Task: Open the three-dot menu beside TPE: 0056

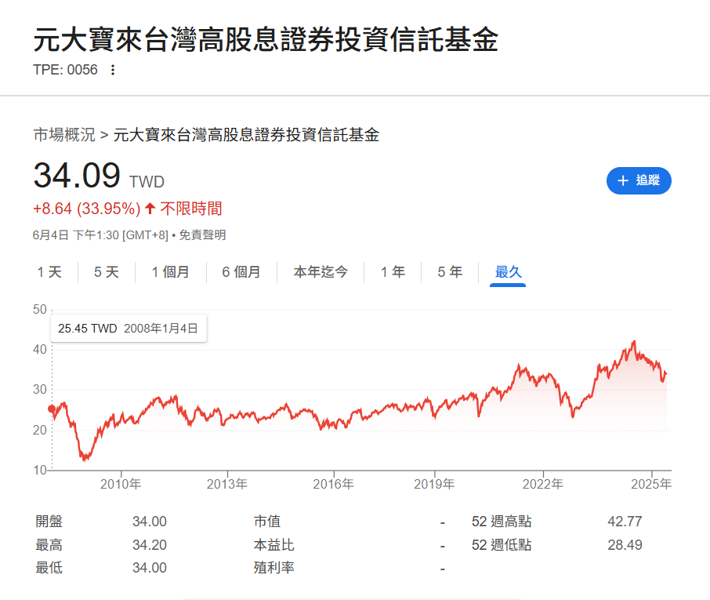Action: click(x=113, y=70)
